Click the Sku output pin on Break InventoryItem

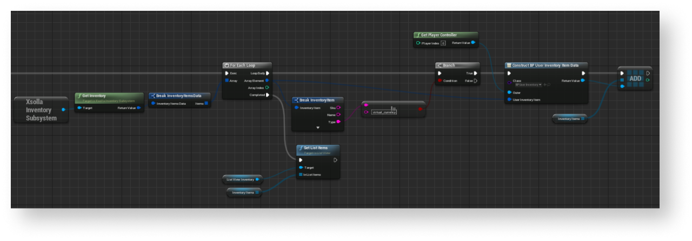click(338, 108)
